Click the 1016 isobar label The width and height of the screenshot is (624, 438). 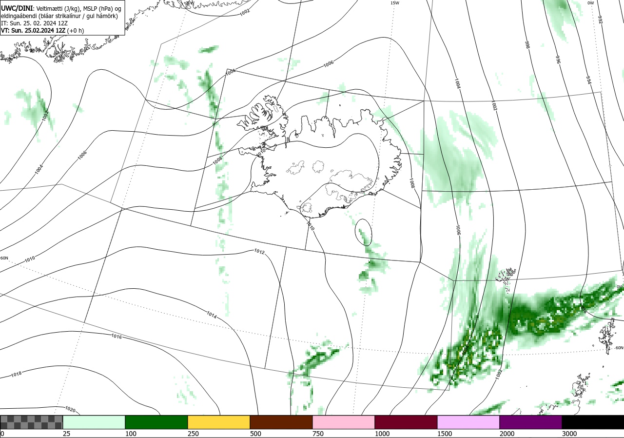click(x=117, y=337)
